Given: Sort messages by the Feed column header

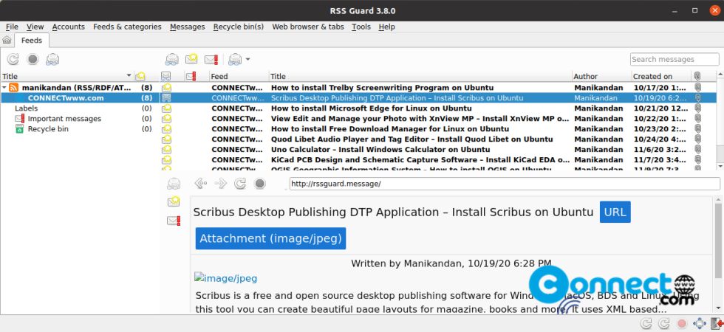Looking at the screenshot, I should click(x=239, y=76).
